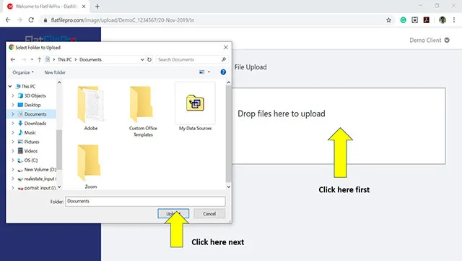
Task: Open the shield extension icon in Chrome
Action: point(414,20)
